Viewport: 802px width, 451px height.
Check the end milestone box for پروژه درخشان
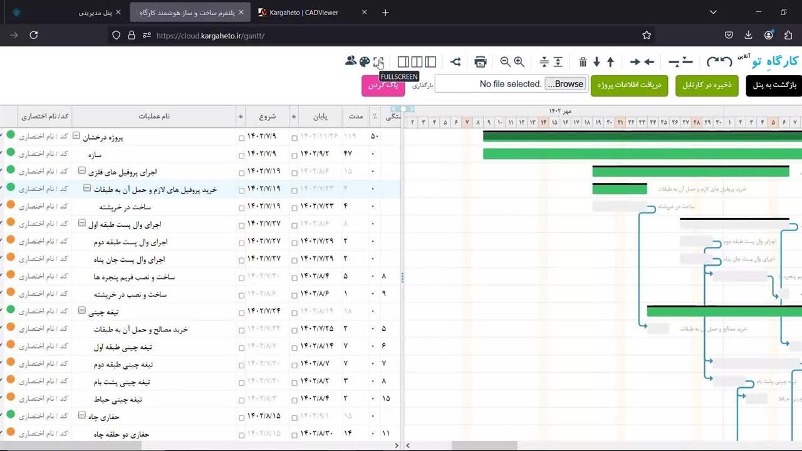click(294, 138)
